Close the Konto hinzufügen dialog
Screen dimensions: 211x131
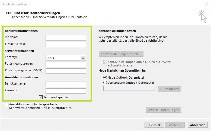click(207, 4)
